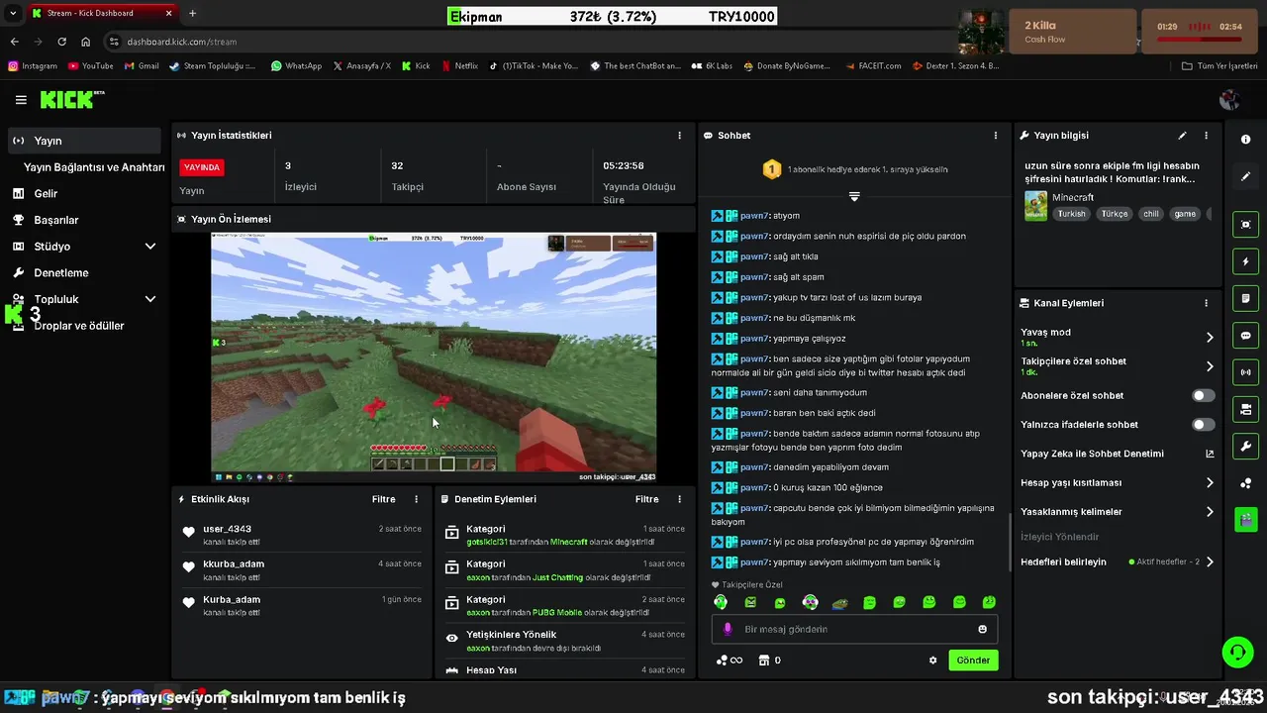Click the green headset support button
Image resolution: width=1267 pixels, height=713 pixels.
[1237, 652]
